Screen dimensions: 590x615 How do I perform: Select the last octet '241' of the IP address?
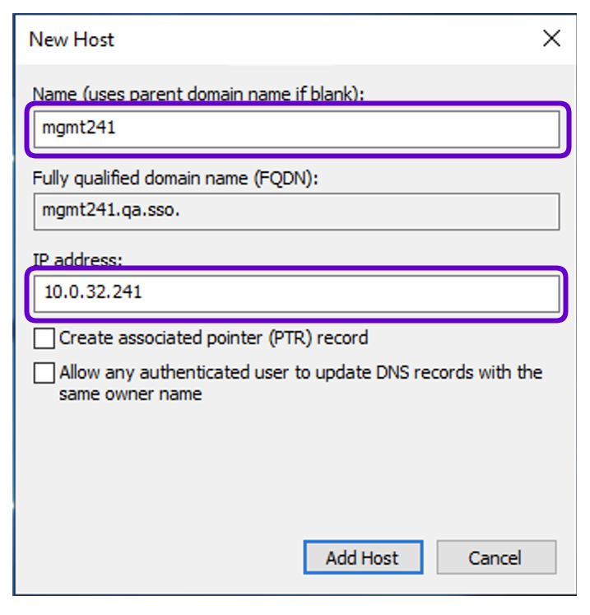point(126,291)
